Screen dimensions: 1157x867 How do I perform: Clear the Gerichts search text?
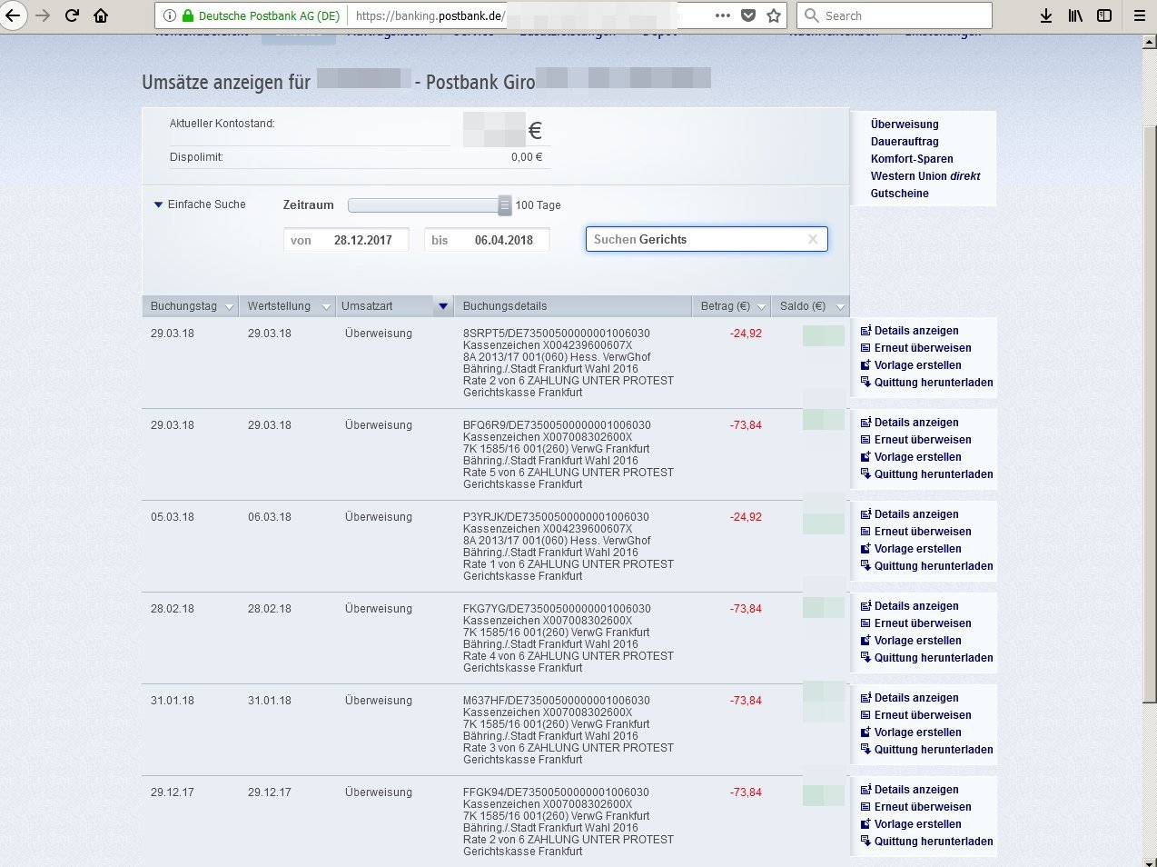[x=813, y=239]
